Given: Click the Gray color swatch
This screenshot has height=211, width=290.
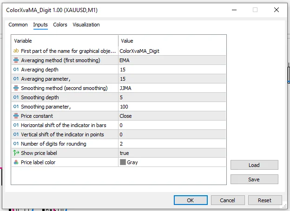Looking at the screenshot, I should [x=123, y=162].
